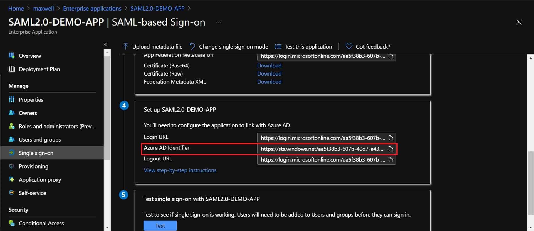The height and width of the screenshot is (231, 534).
Task: Click the heart feedback icon
Action: [349, 46]
